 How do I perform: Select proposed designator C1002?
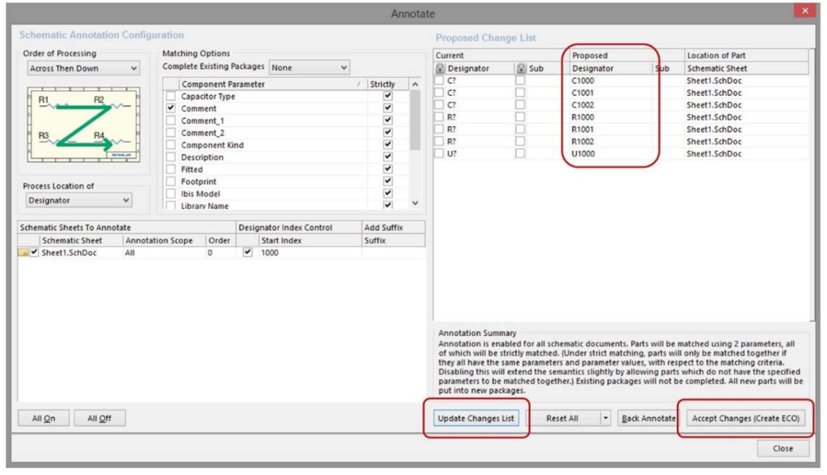tap(583, 105)
